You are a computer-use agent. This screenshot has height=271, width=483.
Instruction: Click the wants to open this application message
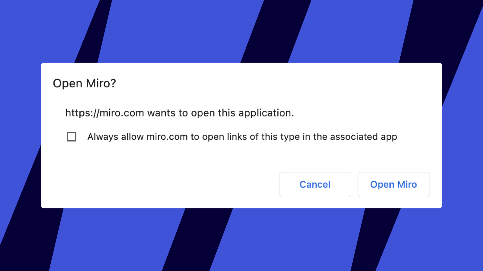[180, 113]
